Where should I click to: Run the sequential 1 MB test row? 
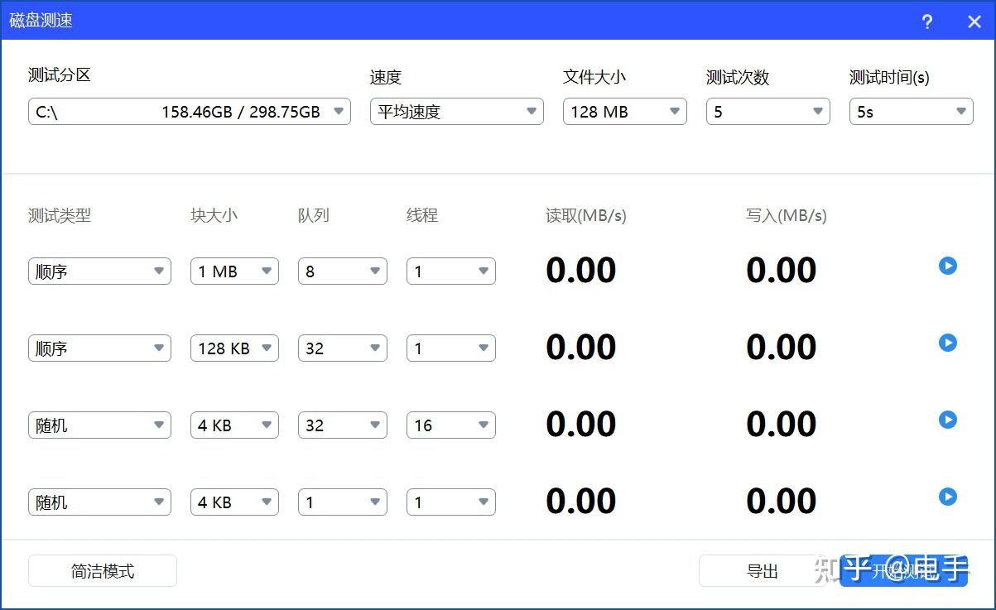click(946, 266)
